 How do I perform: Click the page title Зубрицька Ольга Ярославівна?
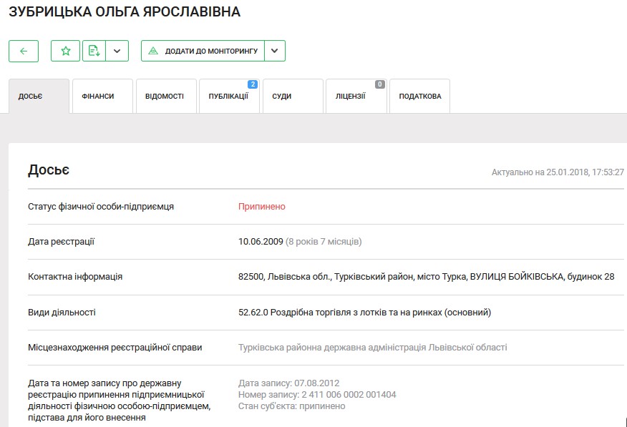click(x=125, y=12)
